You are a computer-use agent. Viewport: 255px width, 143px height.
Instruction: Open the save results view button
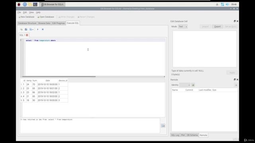[163, 126]
